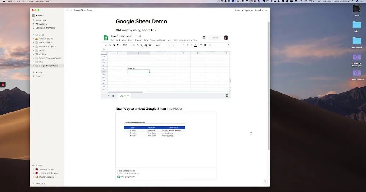Click the Notion help question mark
This screenshot has width=366, height=192.
point(265,182)
